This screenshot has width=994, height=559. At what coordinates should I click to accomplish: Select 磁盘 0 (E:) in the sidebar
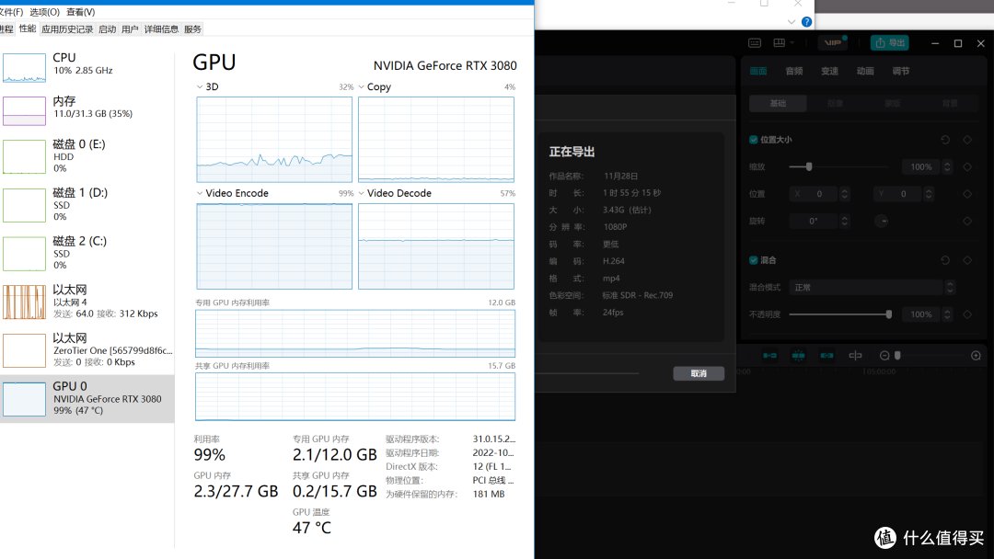tap(87, 155)
